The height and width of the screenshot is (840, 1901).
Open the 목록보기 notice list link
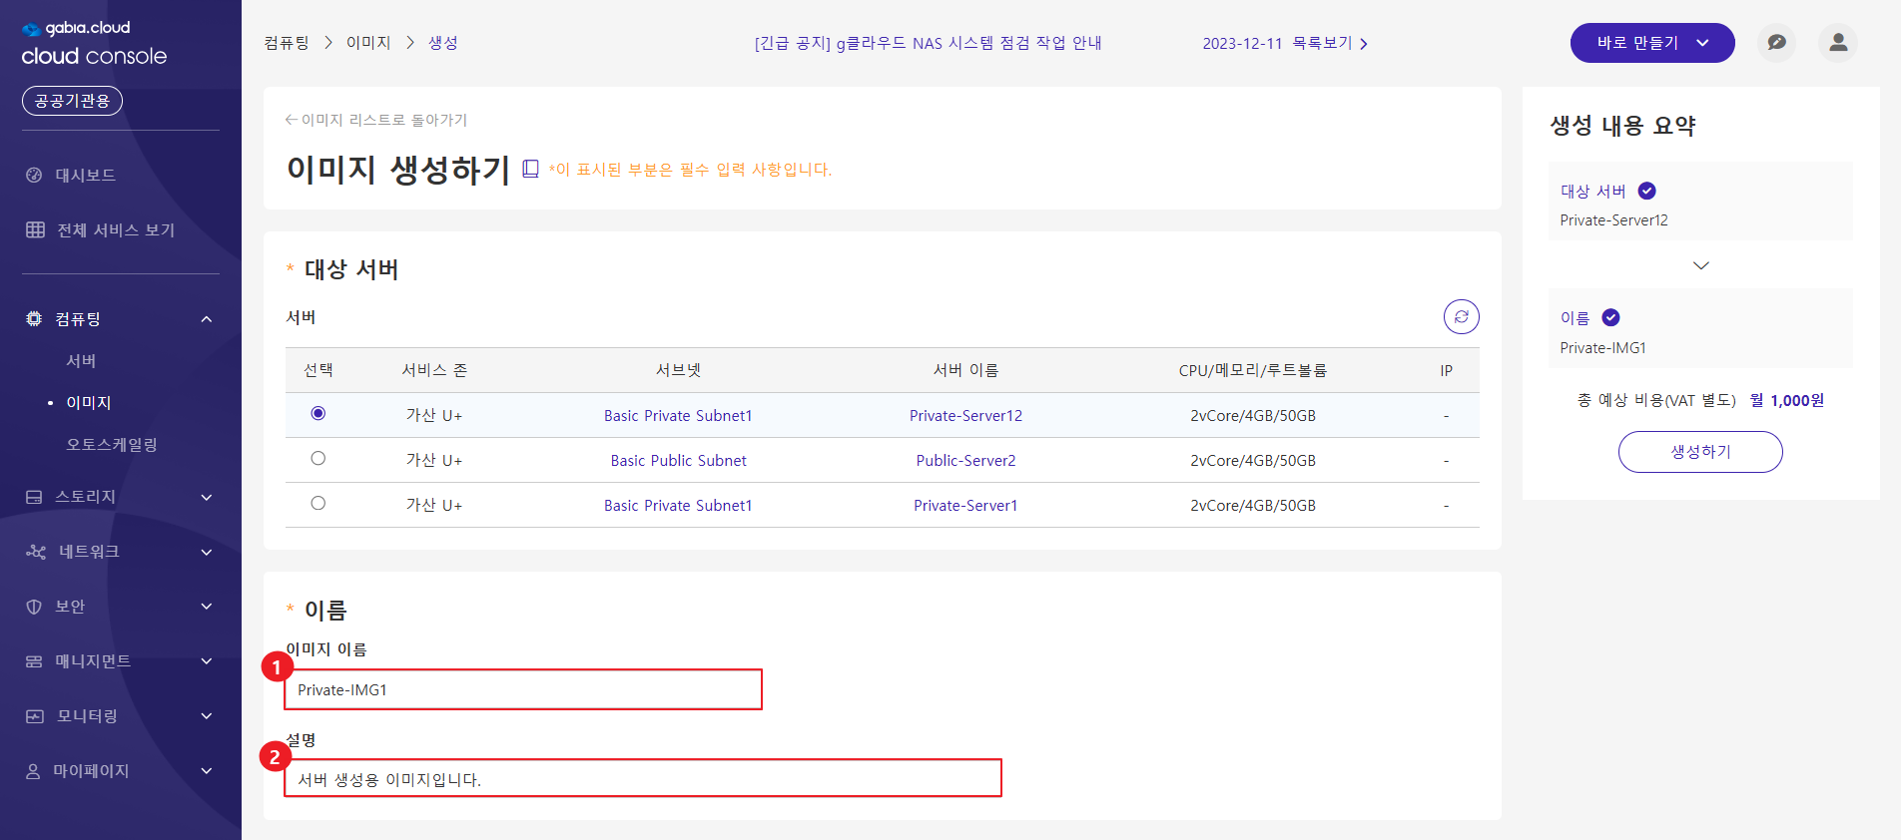tap(1330, 44)
